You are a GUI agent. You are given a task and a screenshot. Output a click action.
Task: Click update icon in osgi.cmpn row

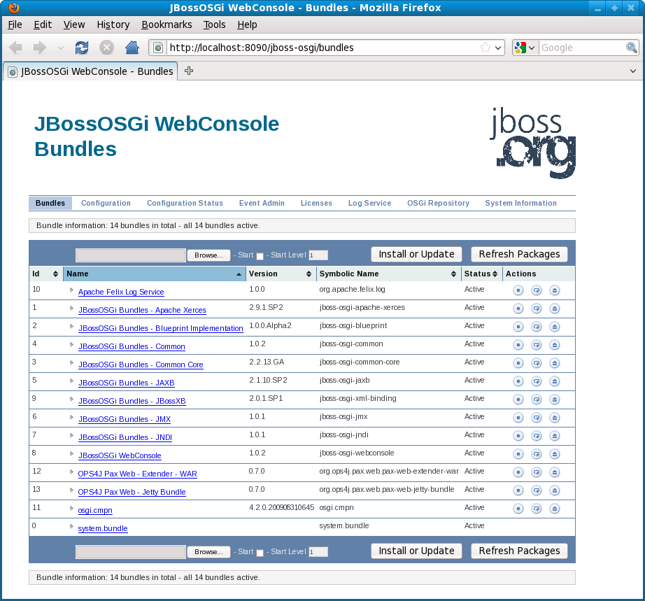click(537, 509)
